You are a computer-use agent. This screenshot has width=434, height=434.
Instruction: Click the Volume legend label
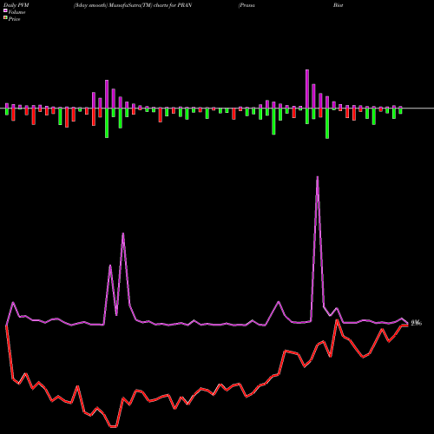pos(16,12)
